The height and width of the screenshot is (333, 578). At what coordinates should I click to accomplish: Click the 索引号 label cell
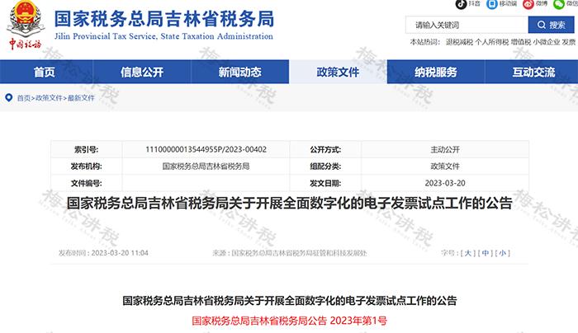86,149
